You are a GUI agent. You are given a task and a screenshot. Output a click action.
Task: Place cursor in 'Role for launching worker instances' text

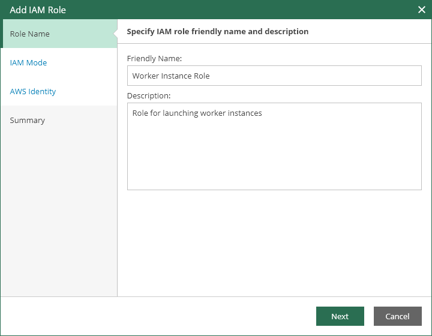[197, 113]
